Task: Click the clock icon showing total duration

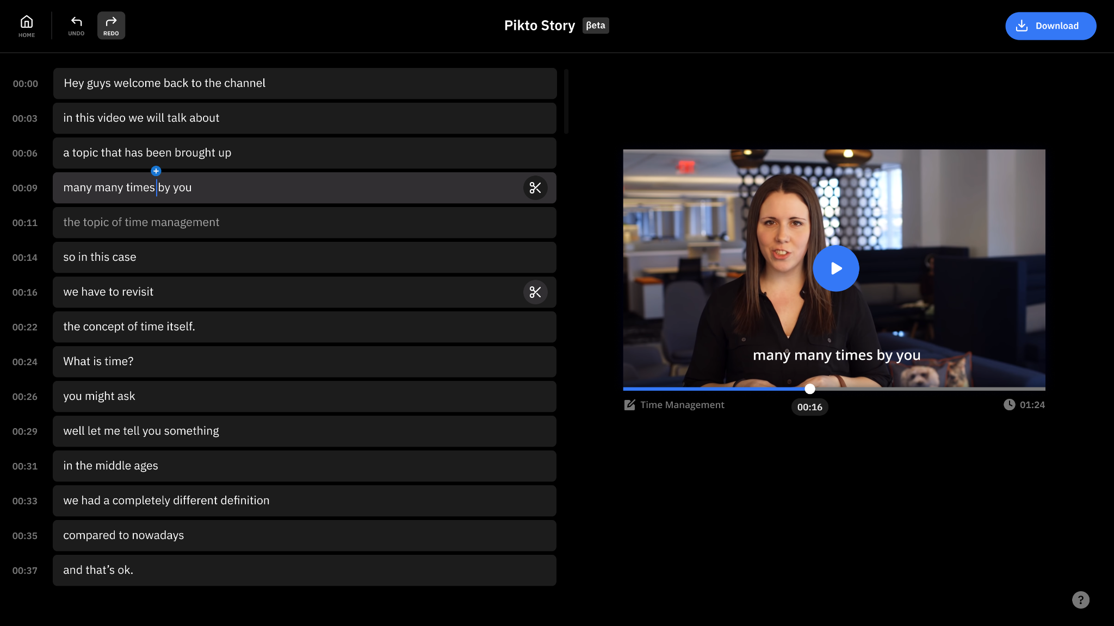Action: click(1009, 405)
